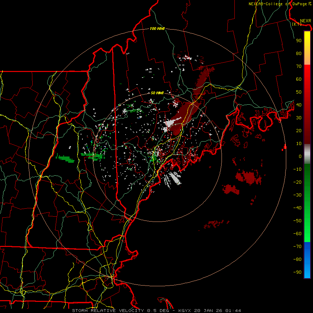Click the -40 value on velocity scale
Screen dimensions: 313x313
297,208
